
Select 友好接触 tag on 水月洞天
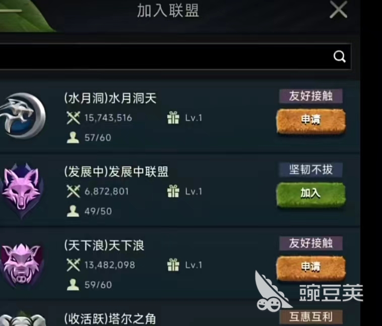(x=311, y=96)
